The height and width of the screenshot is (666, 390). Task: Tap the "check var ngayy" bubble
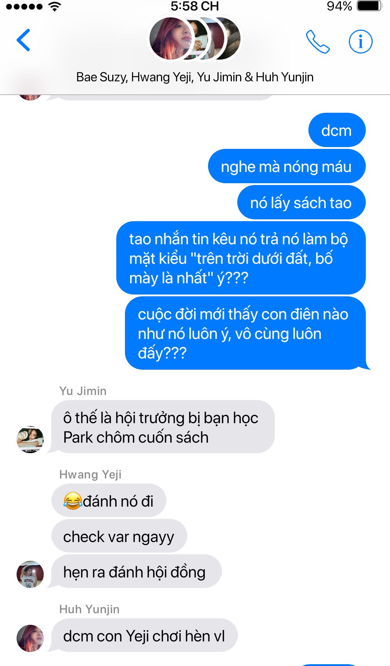[x=119, y=536]
